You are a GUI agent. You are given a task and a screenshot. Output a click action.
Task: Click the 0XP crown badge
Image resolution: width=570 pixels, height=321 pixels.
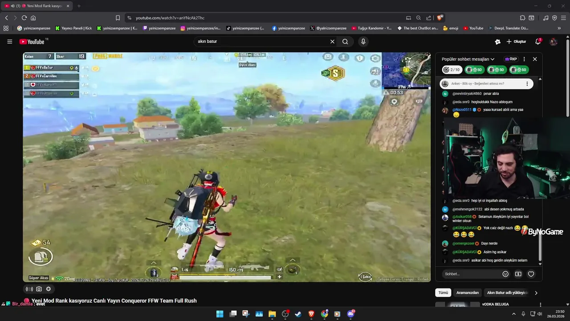pos(511,59)
